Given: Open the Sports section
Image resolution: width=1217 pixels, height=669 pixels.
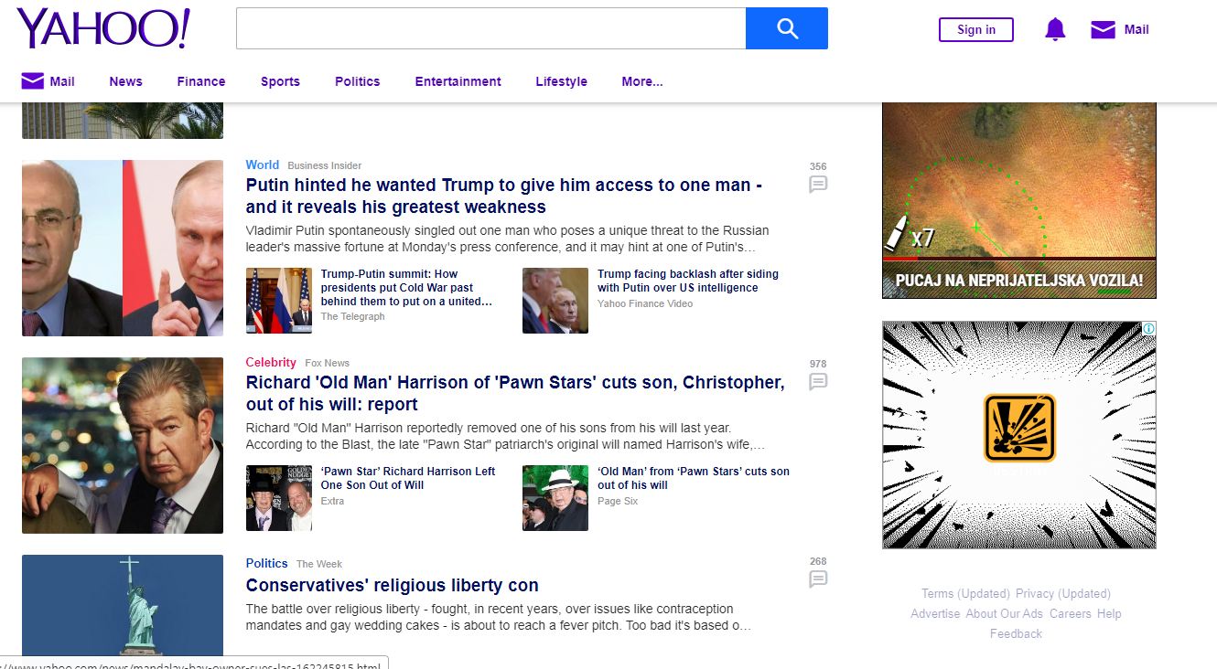Looking at the screenshot, I should click(280, 81).
